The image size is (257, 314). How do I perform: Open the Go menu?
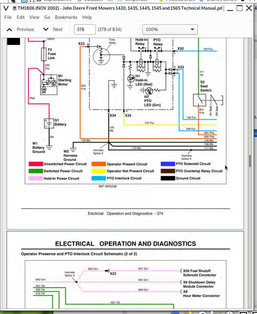tap(47, 17)
